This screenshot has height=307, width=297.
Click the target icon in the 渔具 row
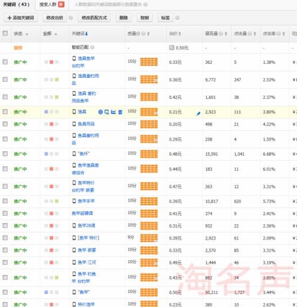coord(100,112)
